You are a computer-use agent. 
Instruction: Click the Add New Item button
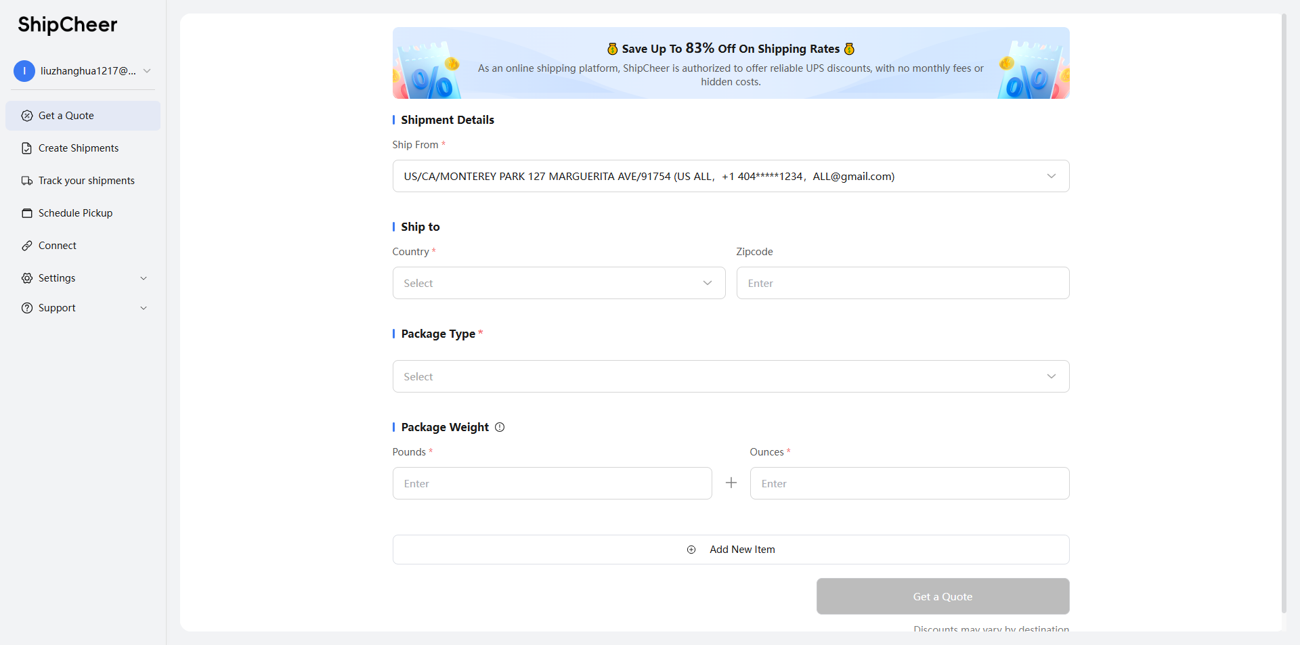pyautogui.click(x=730, y=550)
